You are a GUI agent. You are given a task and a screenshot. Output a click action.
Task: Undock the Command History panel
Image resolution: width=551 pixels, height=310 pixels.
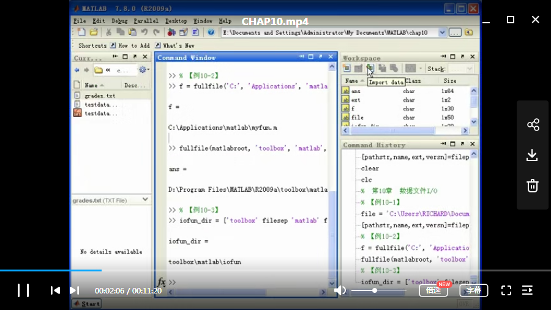[x=462, y=144]
